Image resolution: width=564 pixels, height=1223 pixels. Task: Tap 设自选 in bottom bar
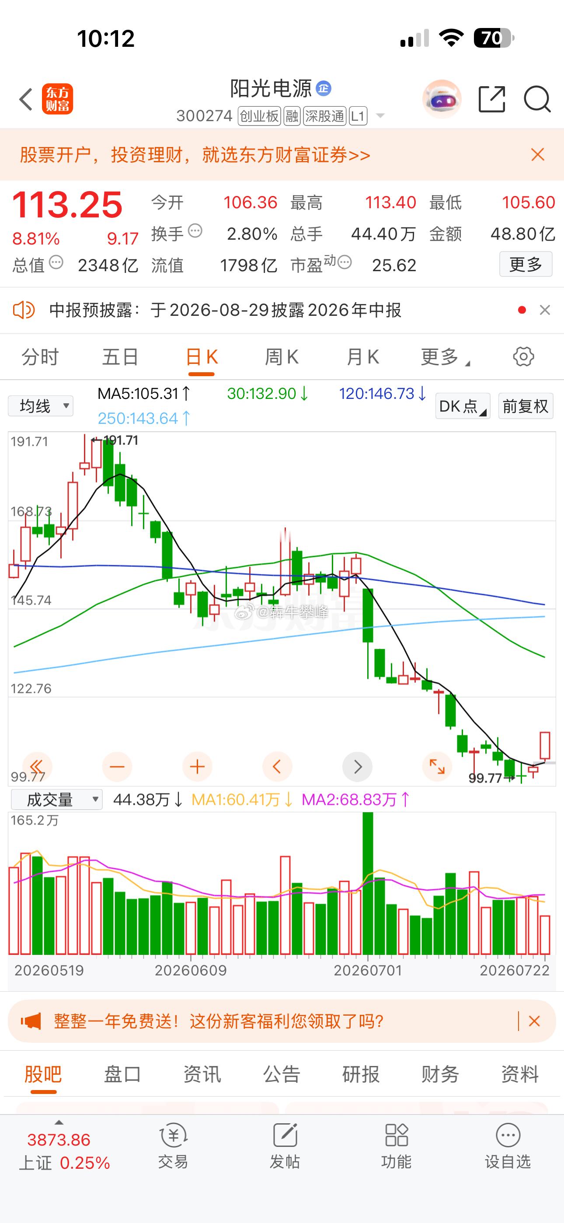(508, 1146)
